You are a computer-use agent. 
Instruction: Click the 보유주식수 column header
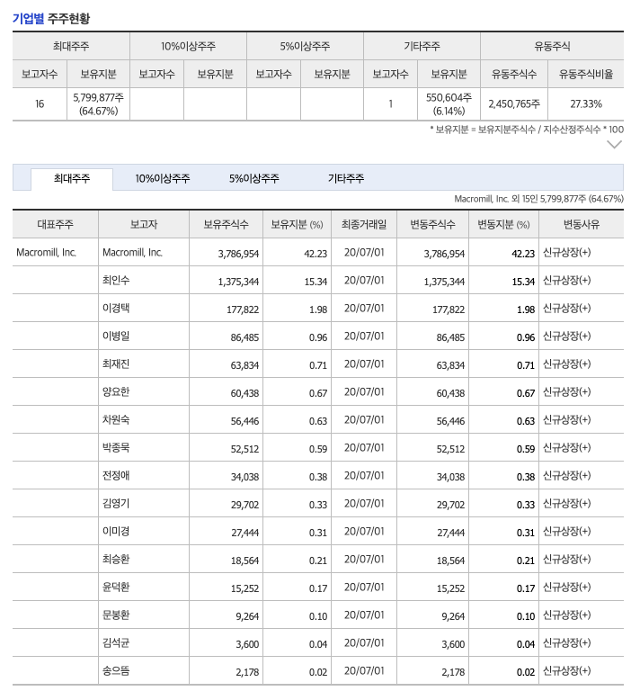coord(226,225)
